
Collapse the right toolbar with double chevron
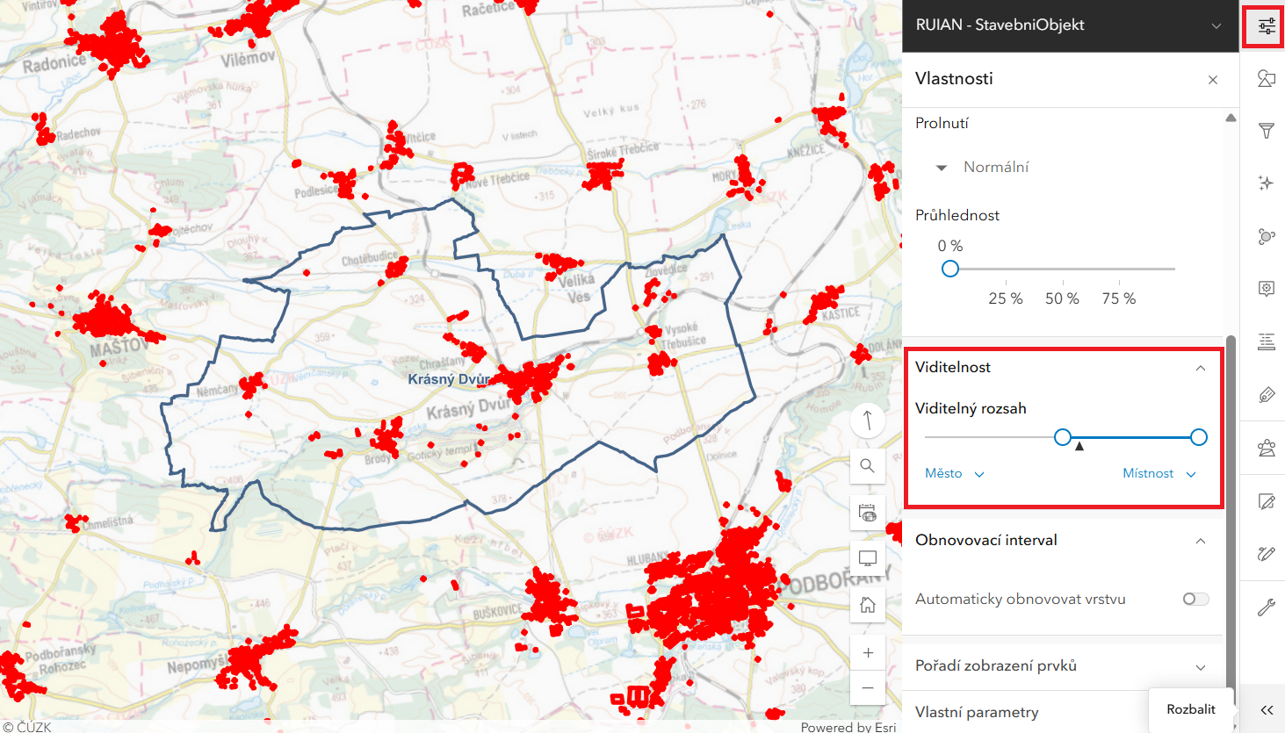click(1266, 710)
